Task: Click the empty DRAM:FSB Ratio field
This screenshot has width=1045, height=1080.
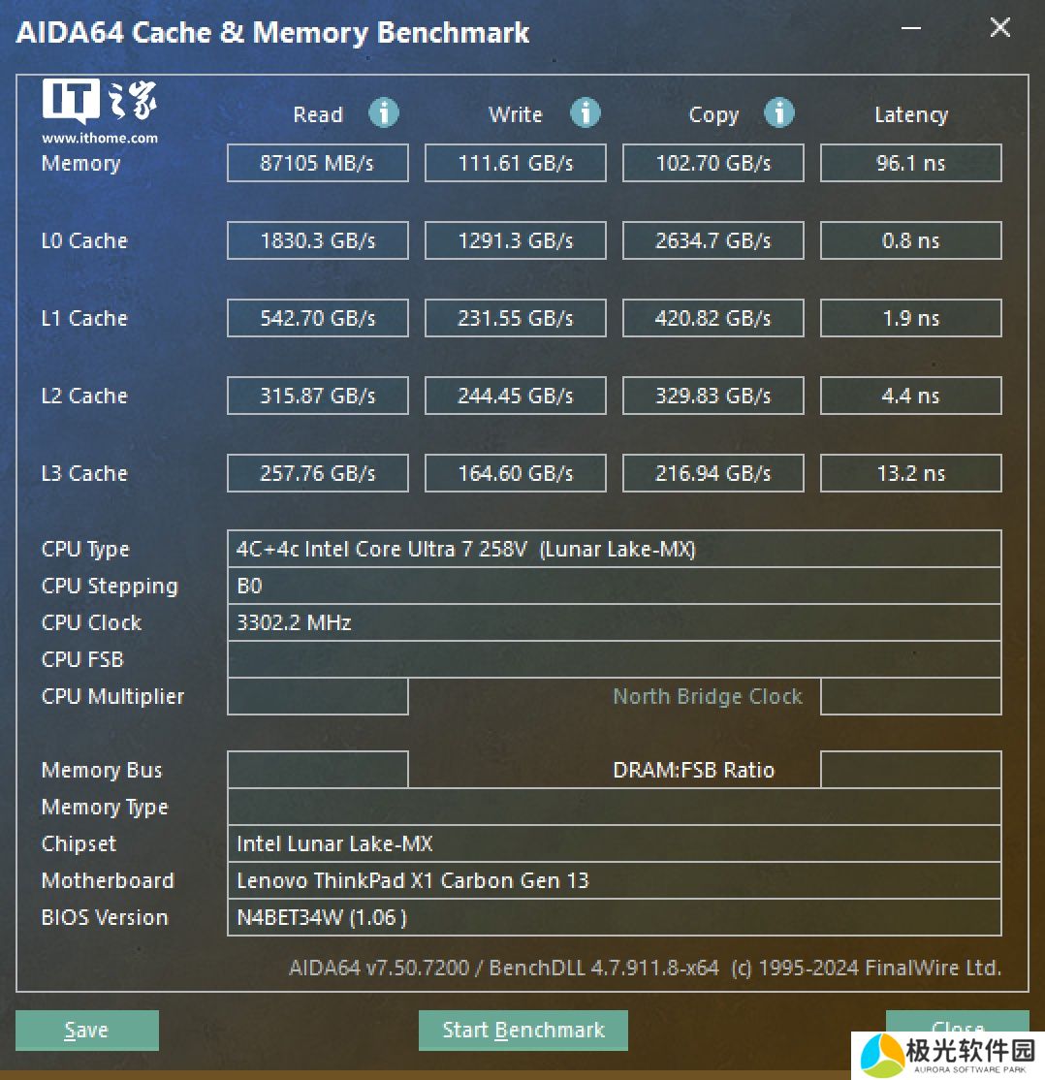Action: (x=910, y=770)
